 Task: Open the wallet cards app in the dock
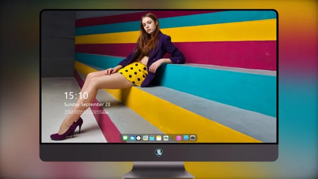166,138
